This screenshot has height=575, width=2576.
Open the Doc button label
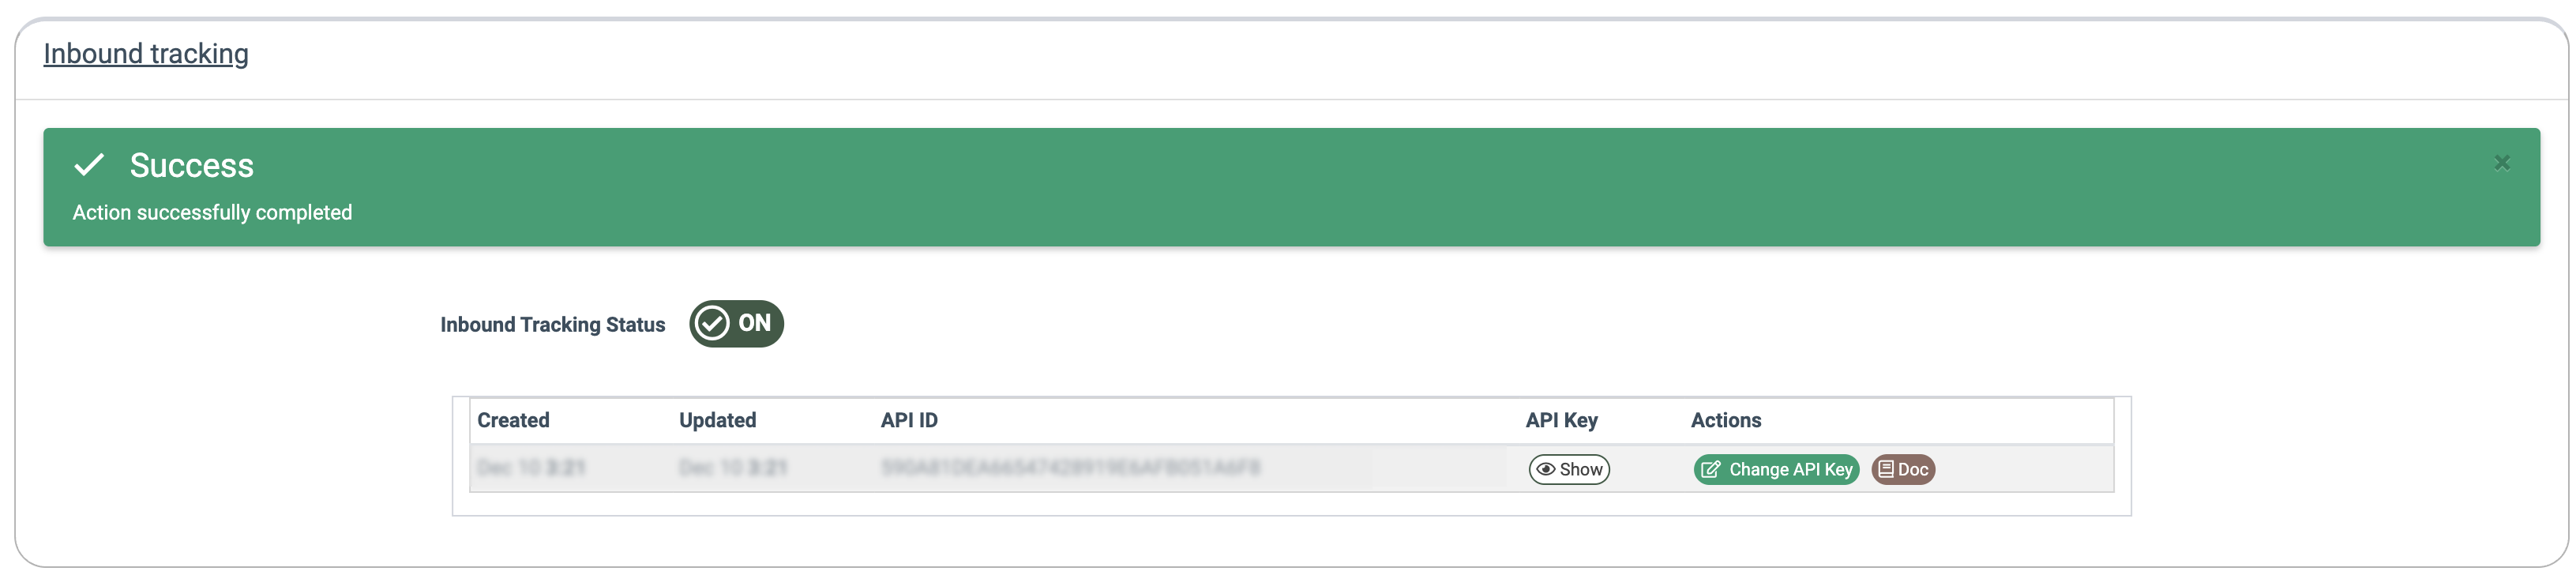tap(1913, 469)
